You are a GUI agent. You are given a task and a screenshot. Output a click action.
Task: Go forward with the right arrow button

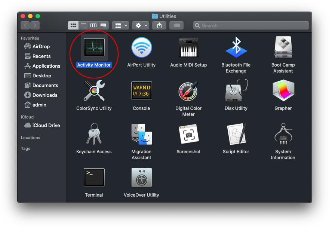click(35, 25)
